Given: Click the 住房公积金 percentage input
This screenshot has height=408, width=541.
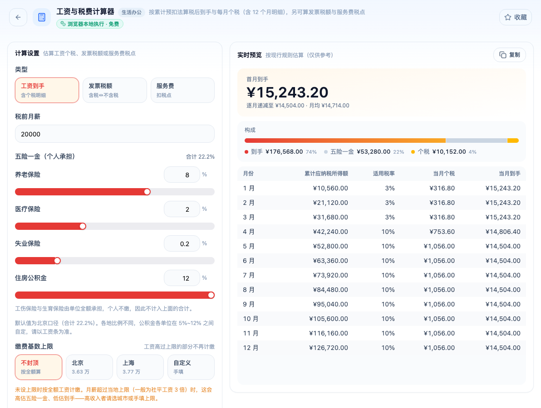Looking at the screenshot, I should (182, 278).
